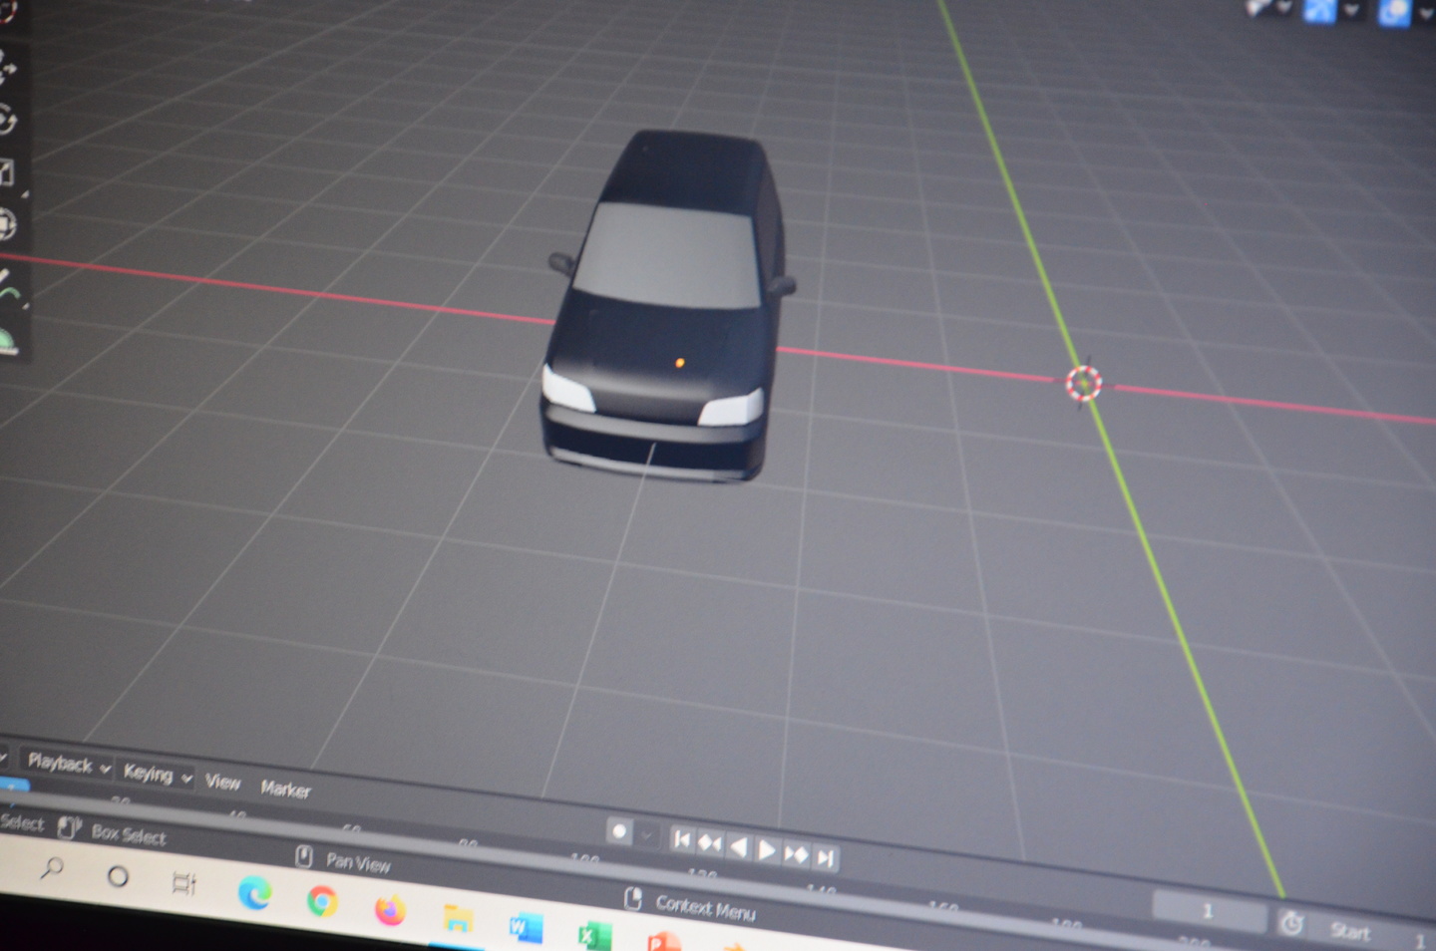1436x951 pixels.
Task: Click the current frame field showing 1
Action: (1208, 911)
